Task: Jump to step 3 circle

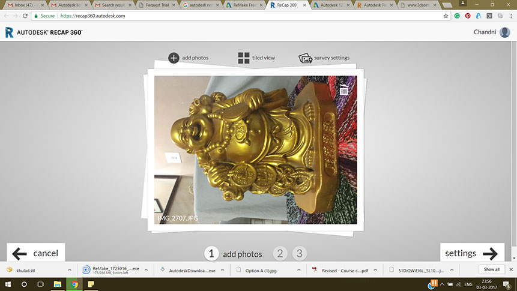Action: (x=300, y=253)
